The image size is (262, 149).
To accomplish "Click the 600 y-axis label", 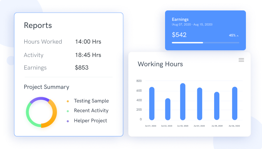I will click(139, 91).
